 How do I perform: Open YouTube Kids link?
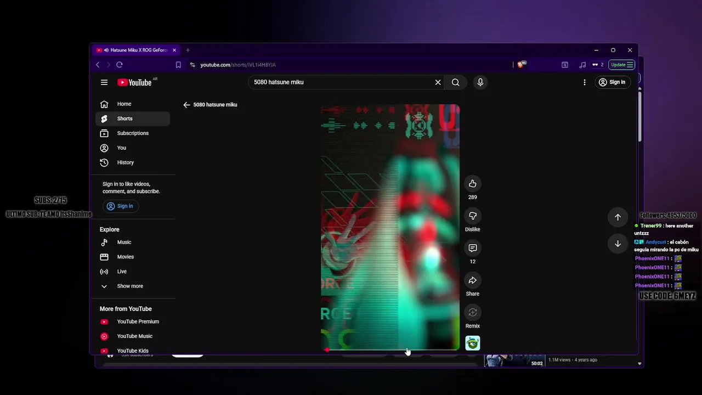coord(132,351)
